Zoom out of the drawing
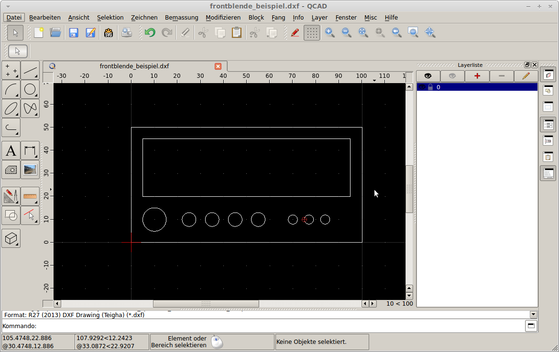This screenshot has height=352, width=559. click(x=346, y=33)
